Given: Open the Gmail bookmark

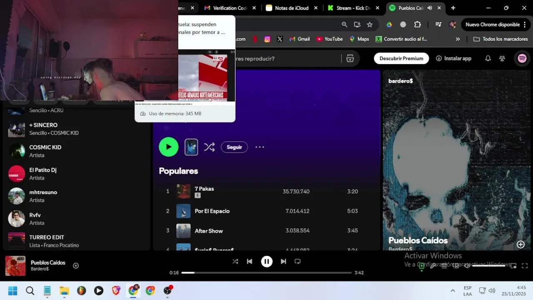Looking at the screenshot, I should [299, 39].
